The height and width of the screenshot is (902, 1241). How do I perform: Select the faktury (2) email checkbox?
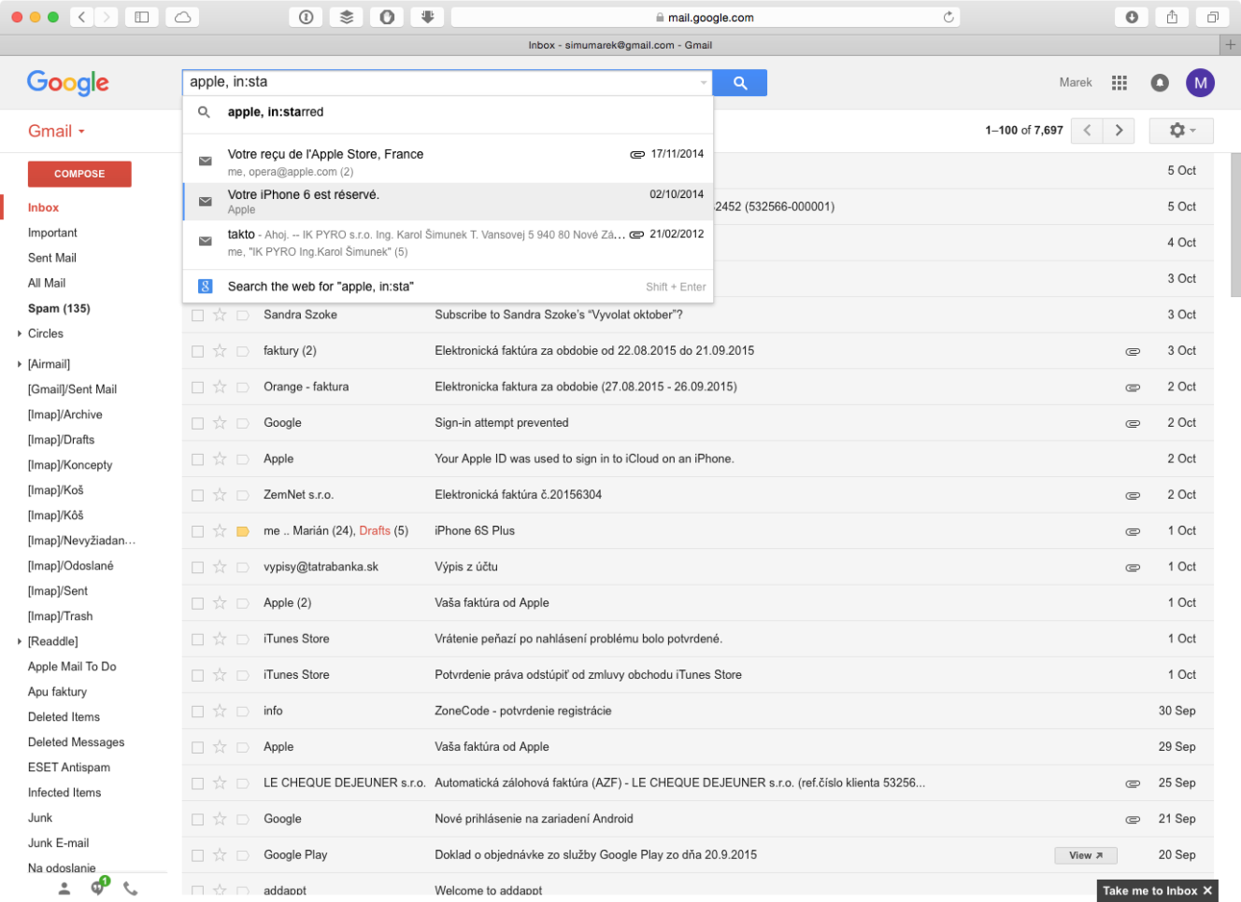tap(197, 351)
